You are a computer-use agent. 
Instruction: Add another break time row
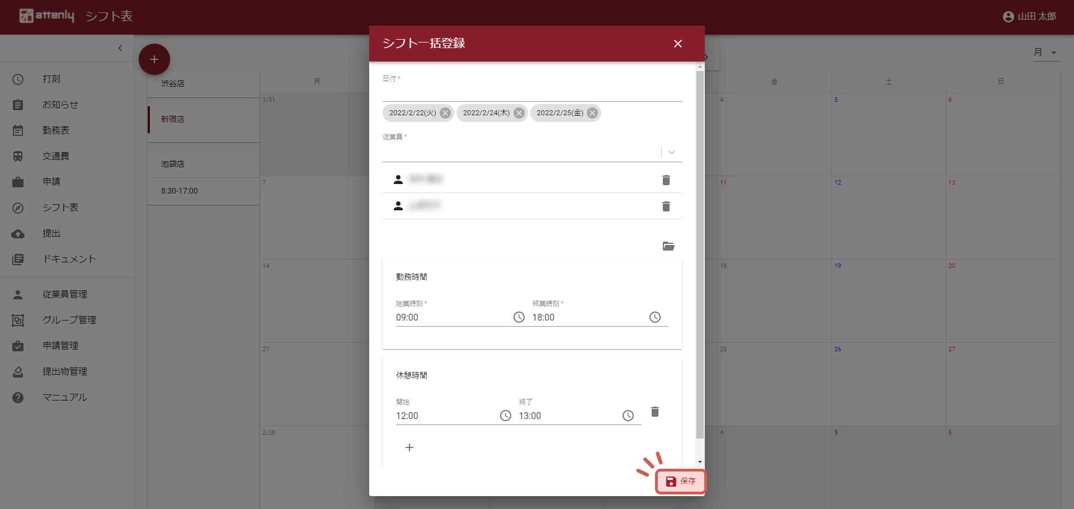click(x=409, y=447)
